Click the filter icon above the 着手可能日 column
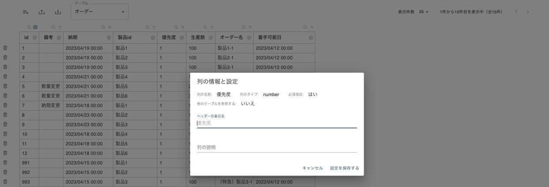Screen dimensions: 549x187 (x=312, y=27)
